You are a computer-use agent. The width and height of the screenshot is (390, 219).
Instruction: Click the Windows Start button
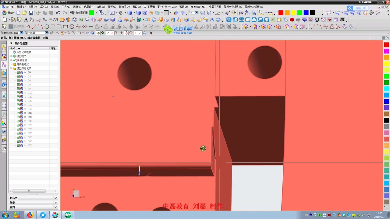pos(5,215)
